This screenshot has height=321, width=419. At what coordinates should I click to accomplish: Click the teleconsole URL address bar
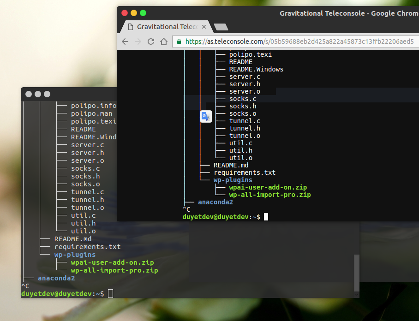point(295,42)
